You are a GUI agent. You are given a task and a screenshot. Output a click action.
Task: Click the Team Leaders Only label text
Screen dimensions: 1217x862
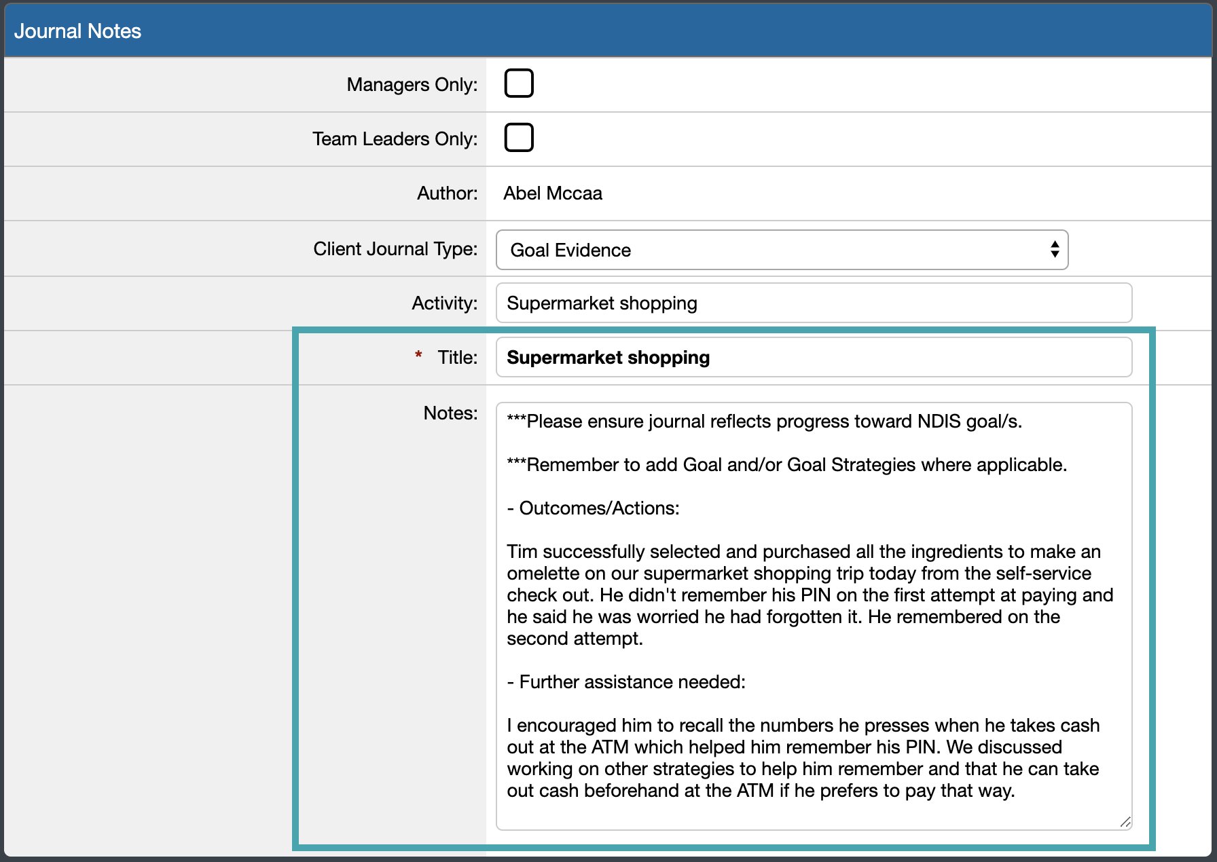(394, 138)
